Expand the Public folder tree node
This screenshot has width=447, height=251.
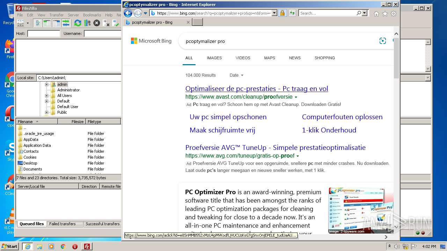(46, 112)
